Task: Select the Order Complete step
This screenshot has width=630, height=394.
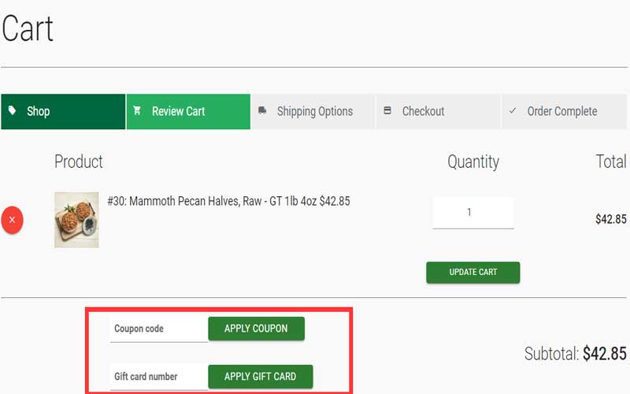Action: tap(564, 111)
